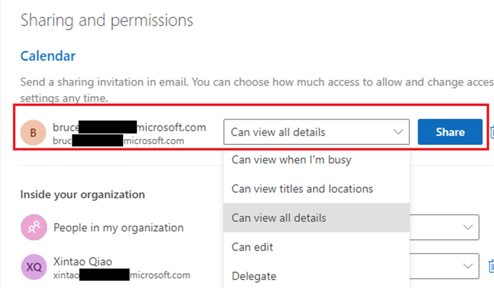
Task: Click the Xintao Qiao name entry
Action: (x=82, y=262)
